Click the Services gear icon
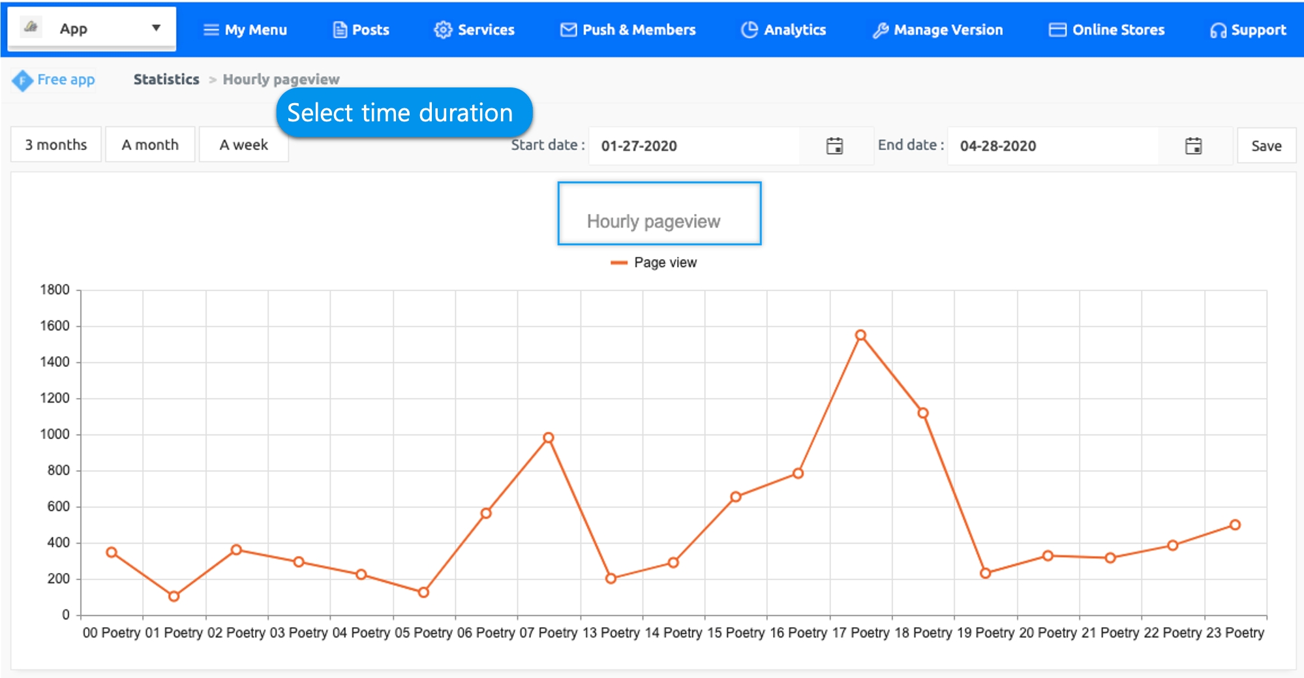Image resolution: width=1304 pixels, height=678 pixels. click(x=443, y=30)
